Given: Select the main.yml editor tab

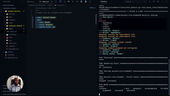Looking at the screenshot, I should coord(45,2).
